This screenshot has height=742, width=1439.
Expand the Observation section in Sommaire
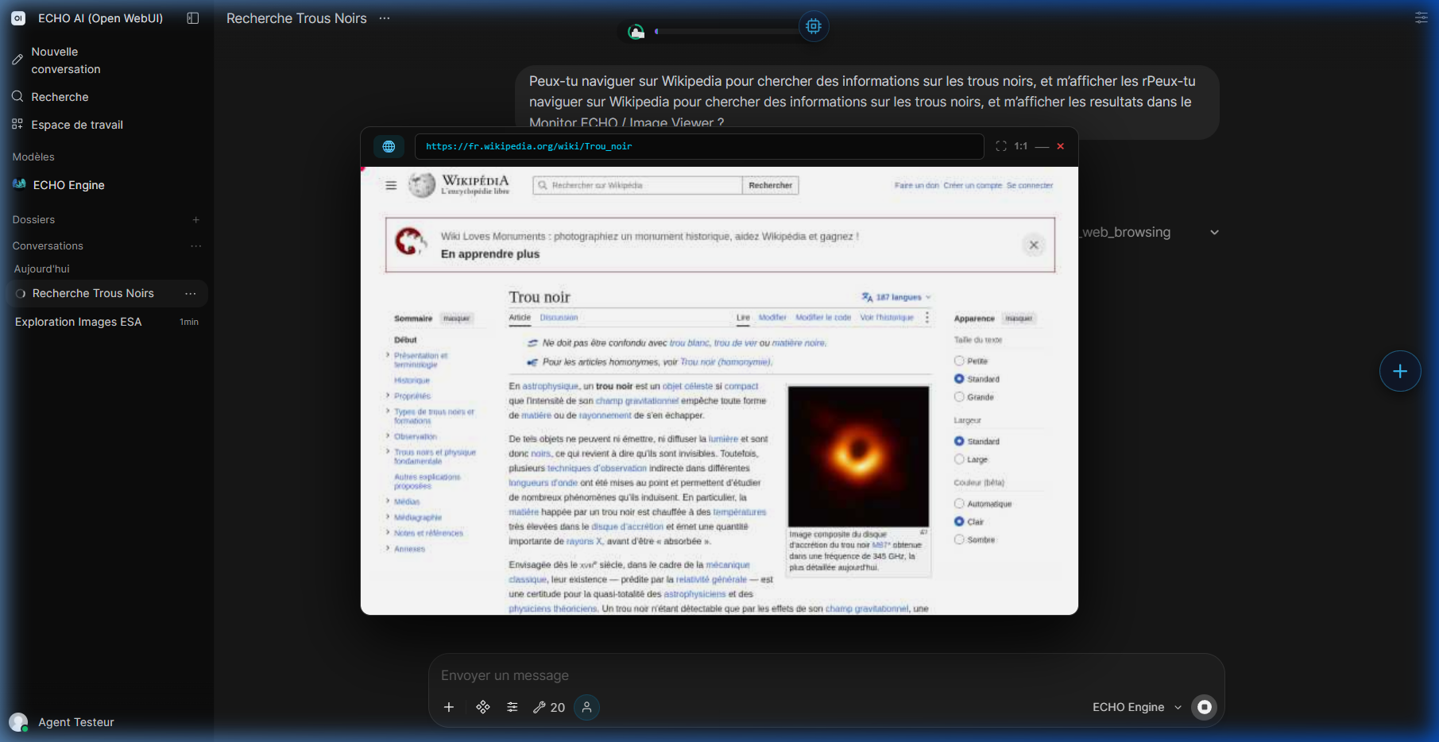388,436
